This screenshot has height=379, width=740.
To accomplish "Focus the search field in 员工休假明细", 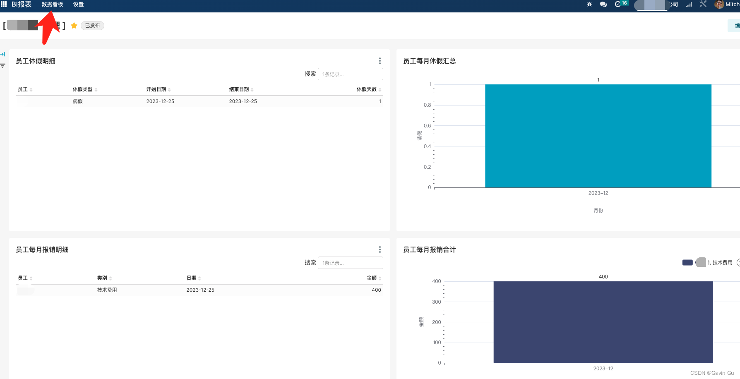I will (350, 74).
